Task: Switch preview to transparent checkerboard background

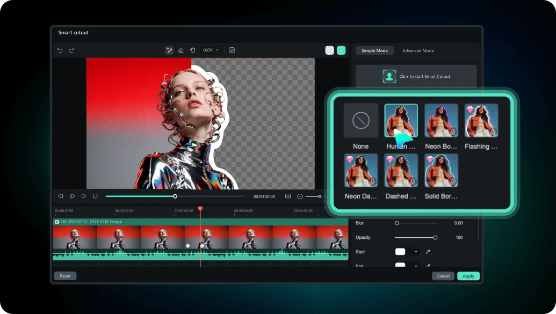Action: tap(329, 50)
